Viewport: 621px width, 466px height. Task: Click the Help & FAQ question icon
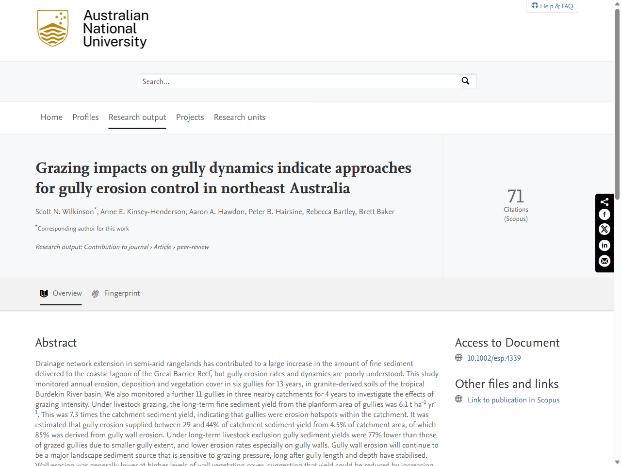click(535, 5)
